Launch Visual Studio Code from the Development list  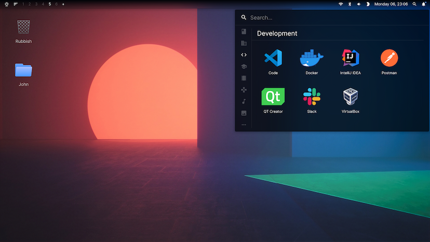(x=273, y=58)
